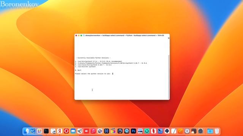Click the split pane button at terminal top right
The image size is (243, 136).
click(x=169, y=38)
